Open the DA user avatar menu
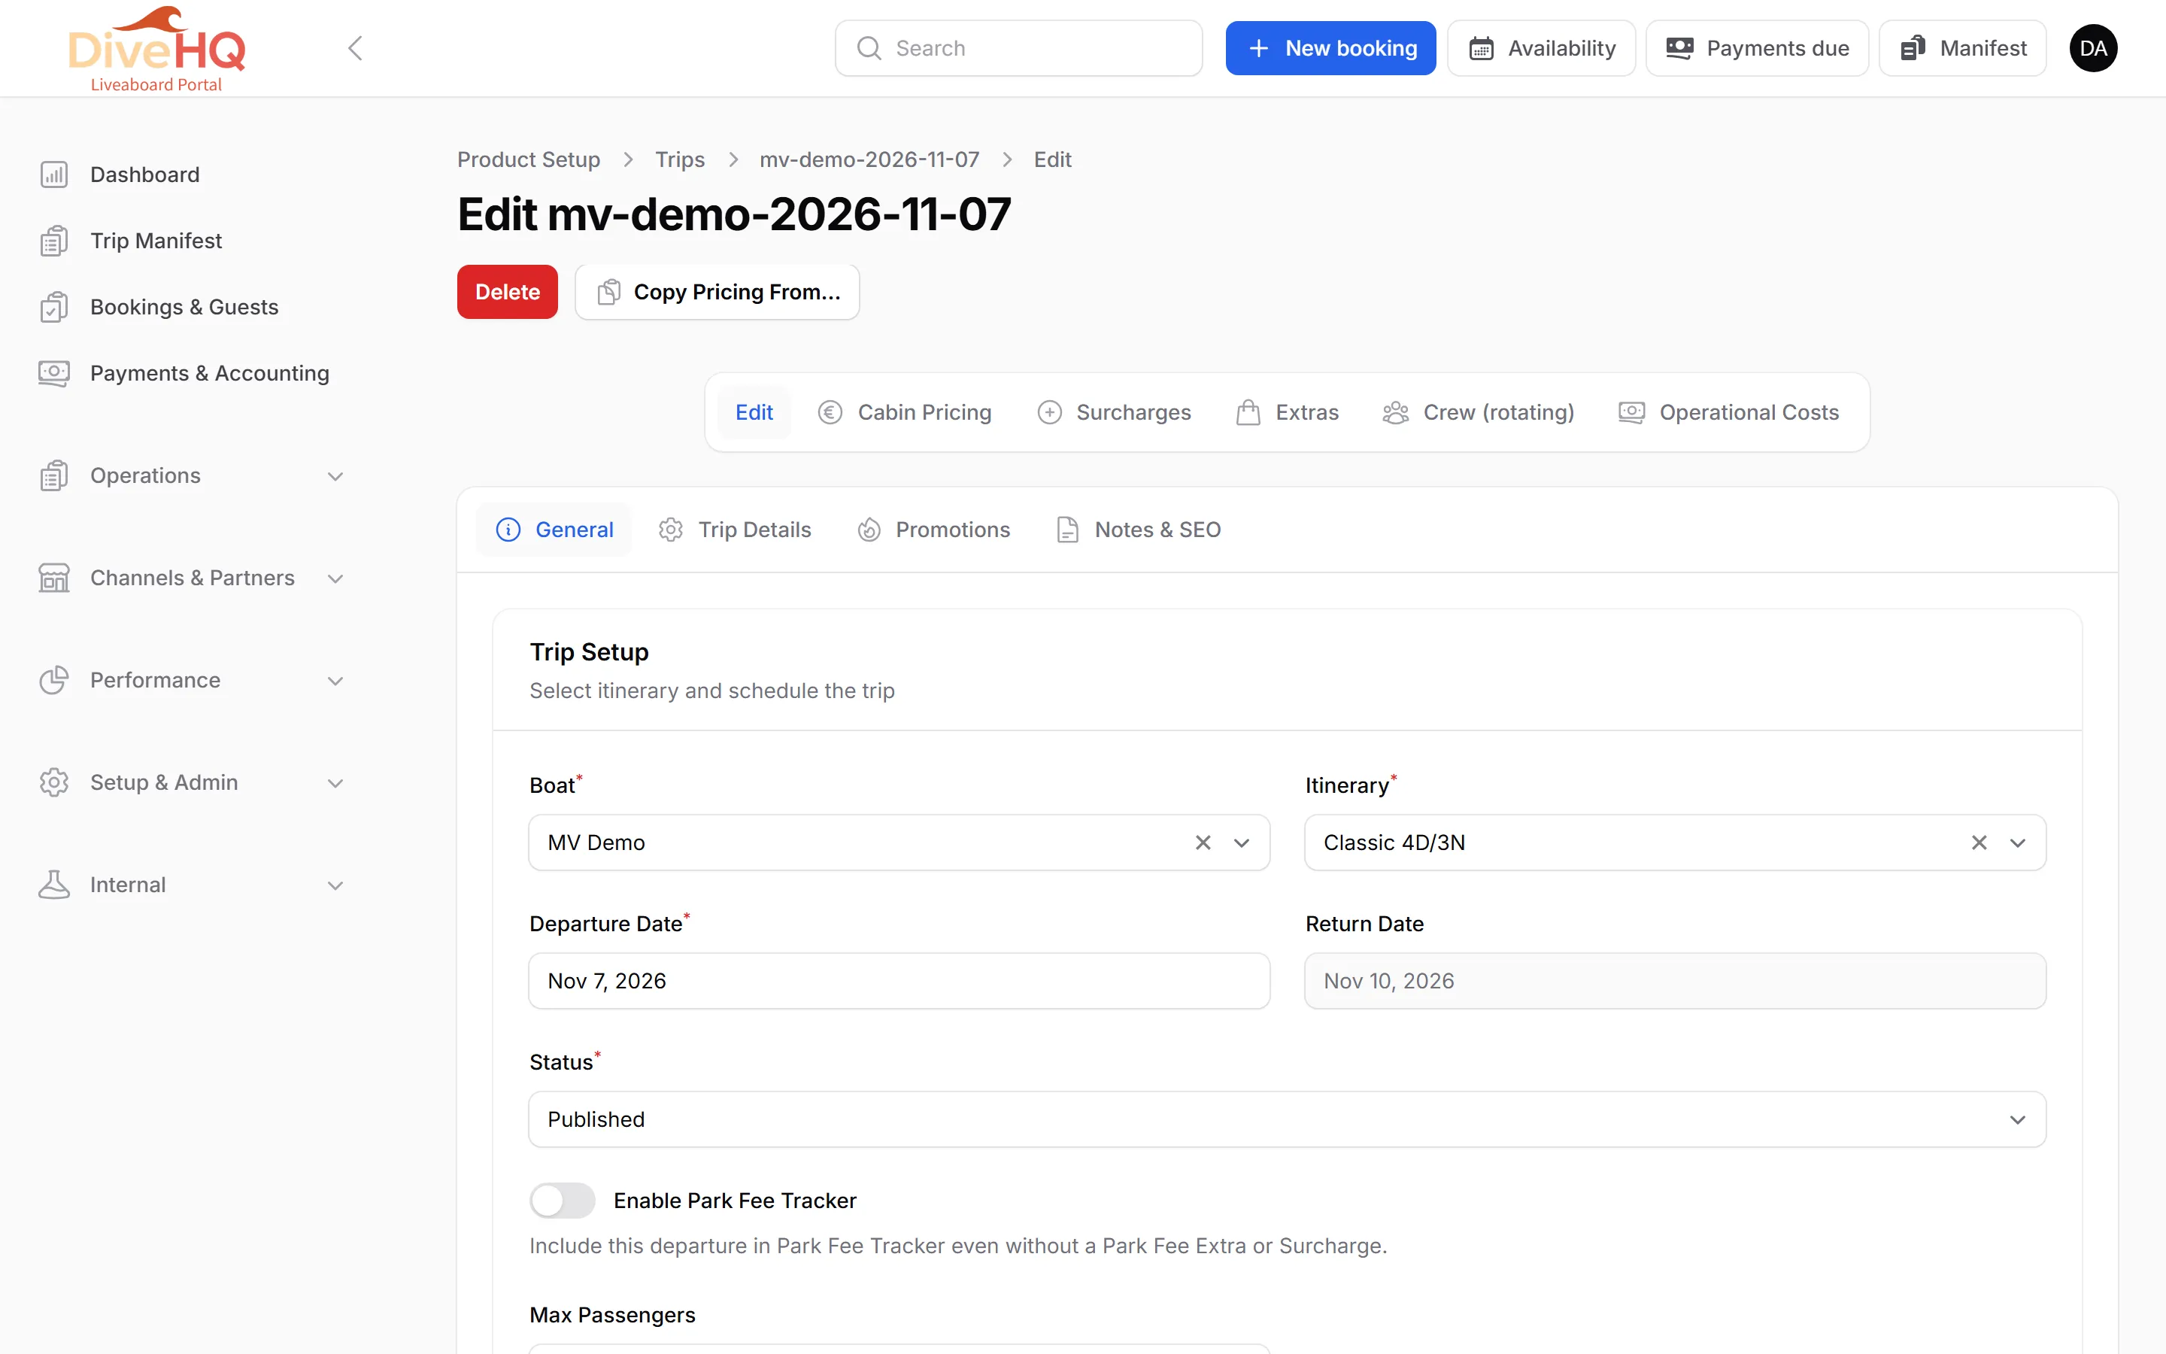2166x1354 pixels. pyautogui.click(x=2092, y=48)
